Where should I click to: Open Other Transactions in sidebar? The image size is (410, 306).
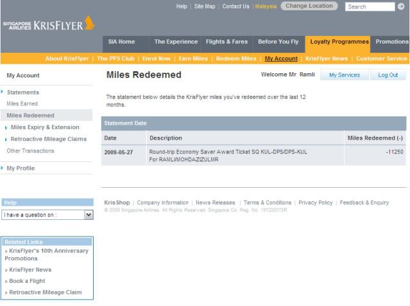30,151
